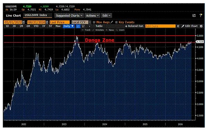208x131 pixels.
Task: Open the Daily periodicity dropdown
Action: coord(68,26)
